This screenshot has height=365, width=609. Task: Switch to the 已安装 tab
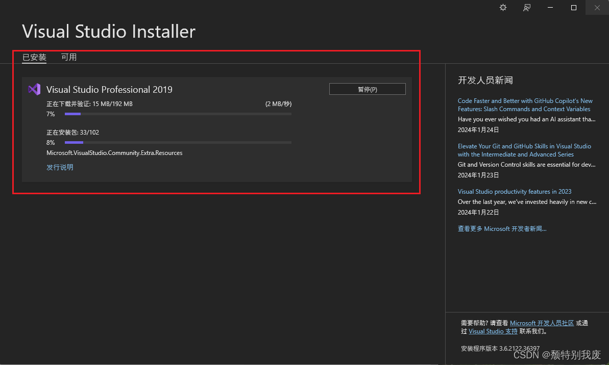pos(34,58)
